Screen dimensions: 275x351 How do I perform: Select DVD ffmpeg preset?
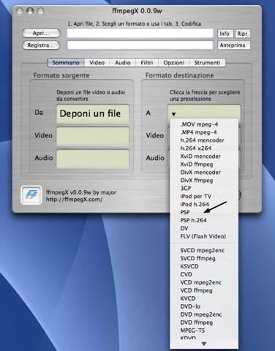point(204,322)
